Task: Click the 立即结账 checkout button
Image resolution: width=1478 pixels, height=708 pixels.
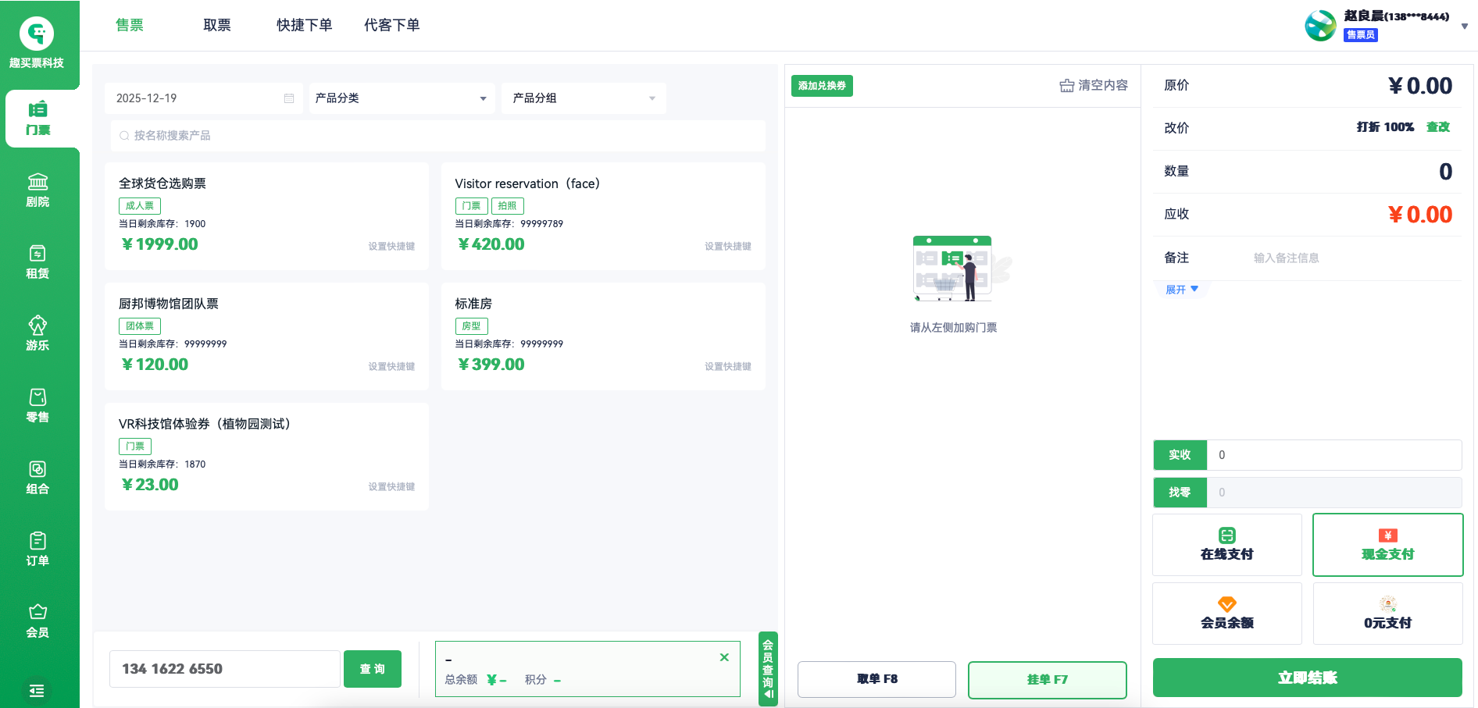Action: 1307,678
